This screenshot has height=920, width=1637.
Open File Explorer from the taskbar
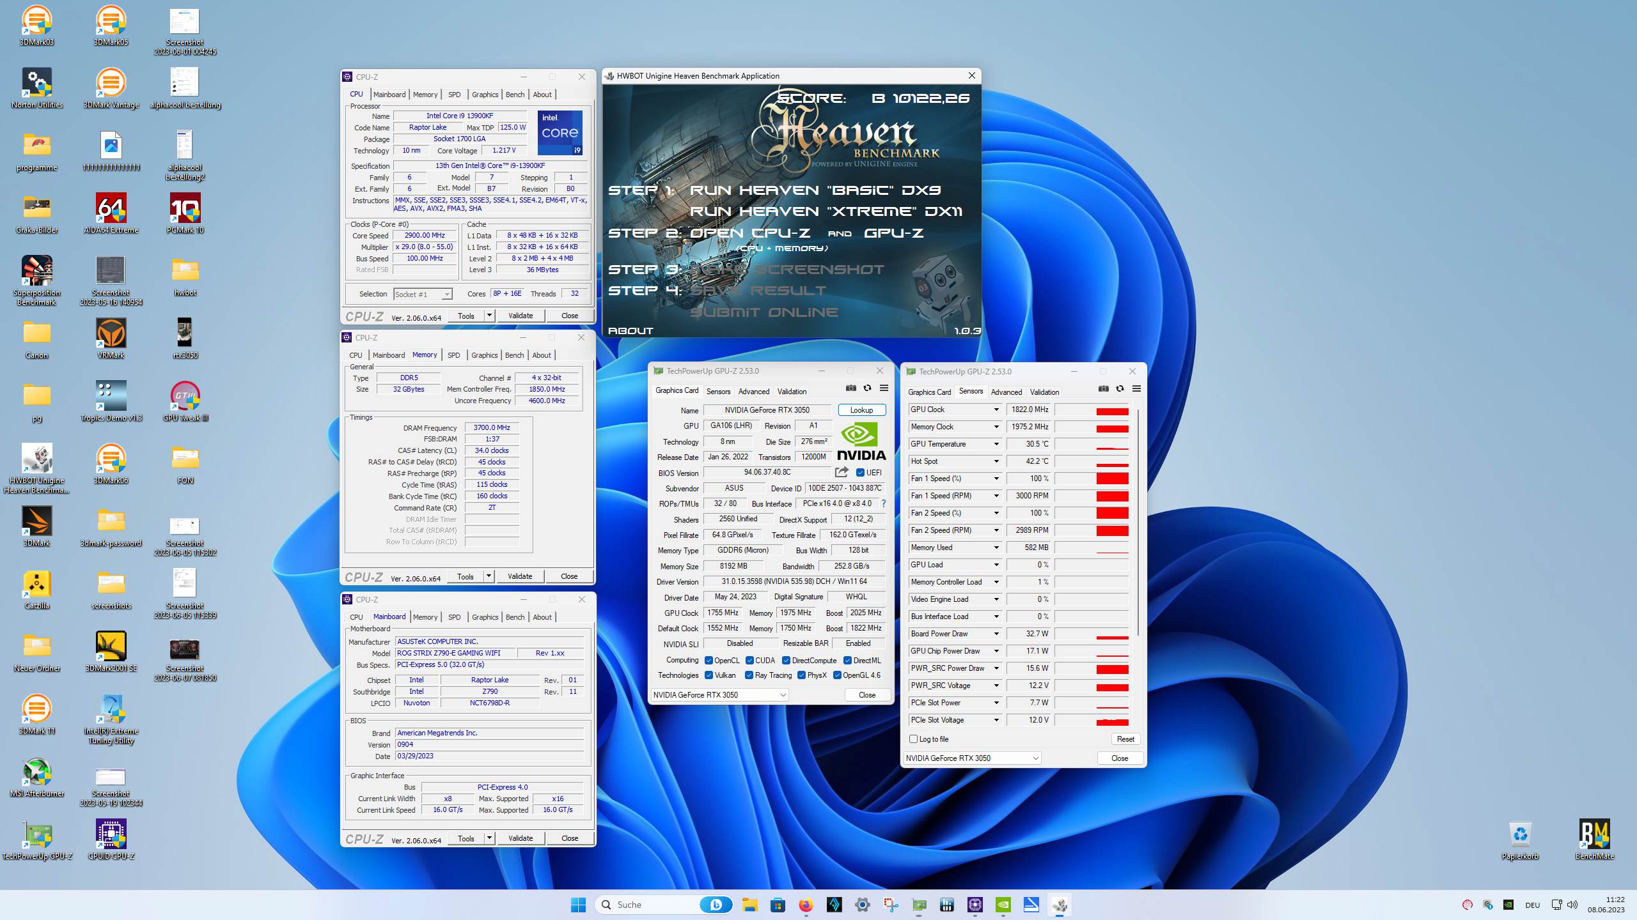749,905
